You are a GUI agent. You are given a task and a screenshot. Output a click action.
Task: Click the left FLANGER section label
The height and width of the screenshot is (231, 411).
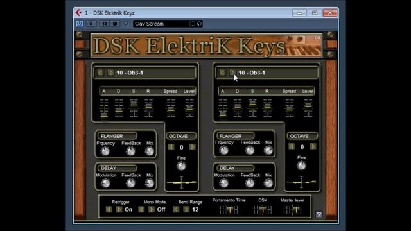[x=117, y=136]
